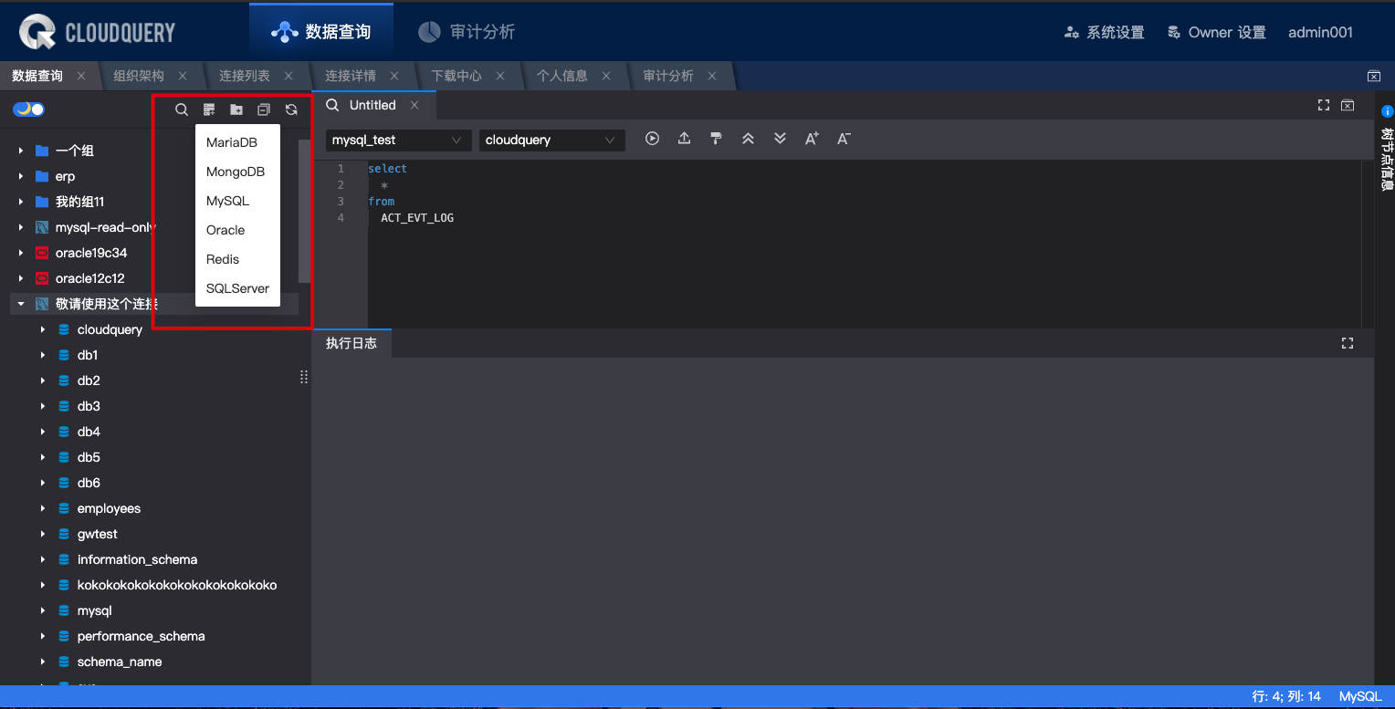Open the cloudquery database dropdown
Image resolution: width=1395 pixels, height=709 pixels.
click(551, 140)
